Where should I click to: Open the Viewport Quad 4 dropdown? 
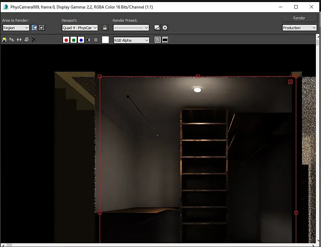click(x=80, y=28)
